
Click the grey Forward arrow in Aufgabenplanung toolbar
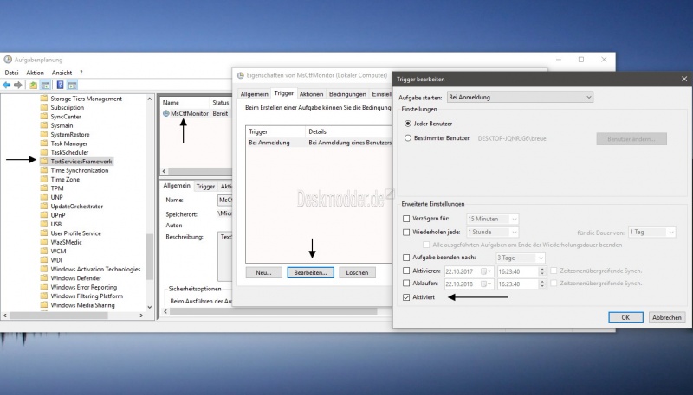click(x=17, y=85)
